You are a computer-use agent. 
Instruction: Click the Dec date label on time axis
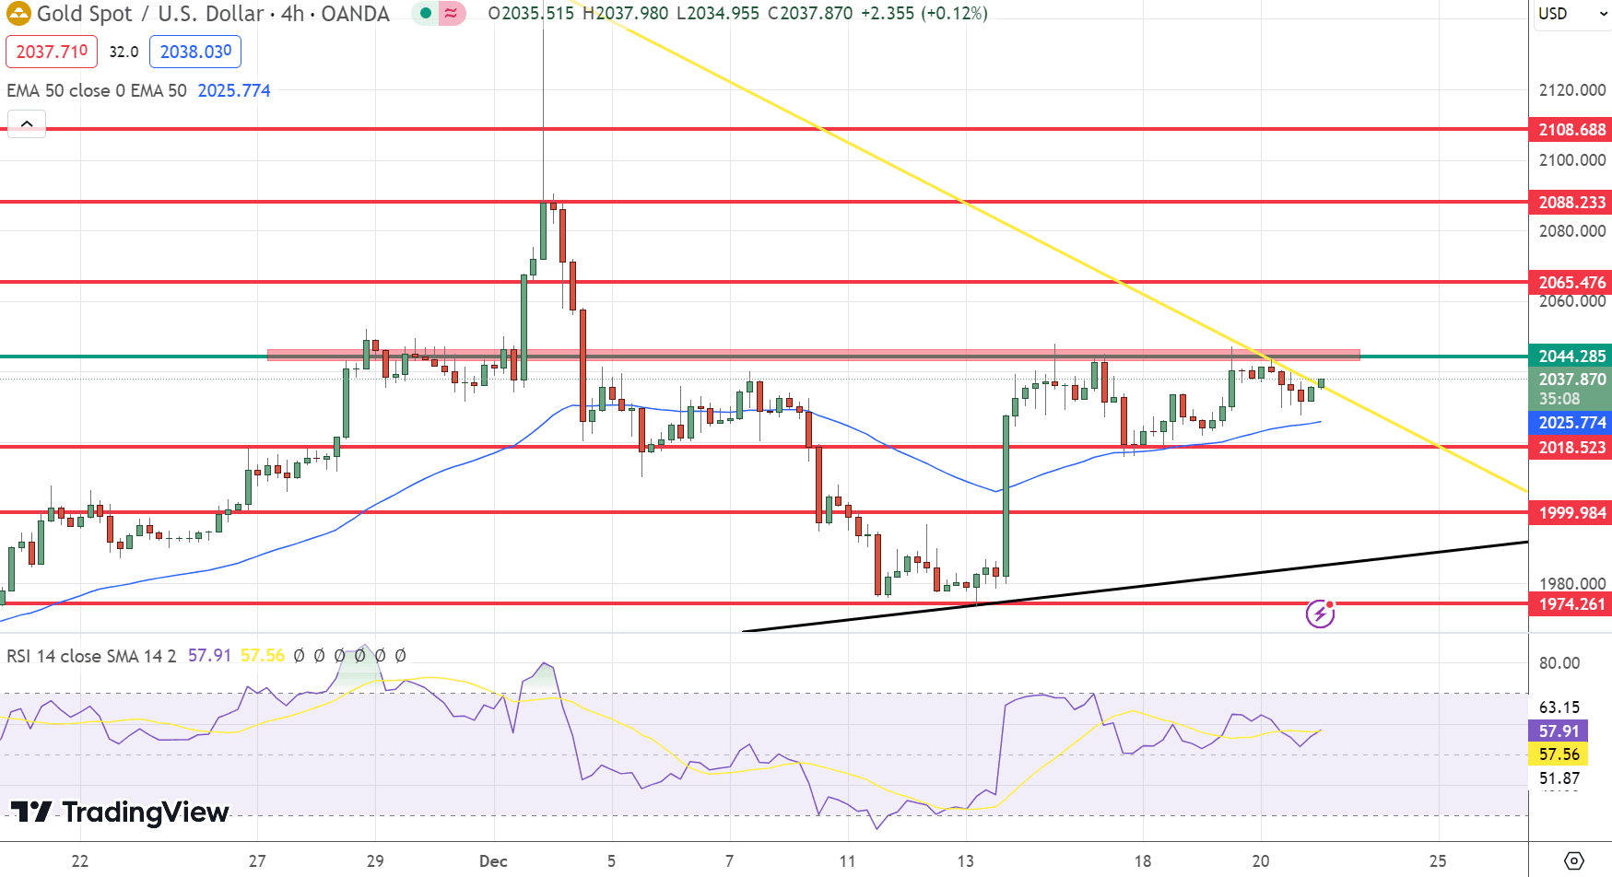click(493, 861)
